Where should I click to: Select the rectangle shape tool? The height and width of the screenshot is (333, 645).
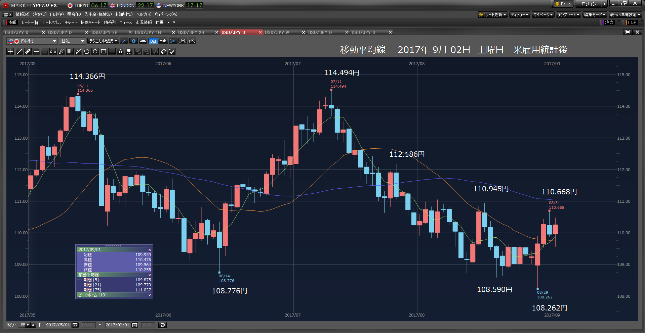(x=104, y=51)
